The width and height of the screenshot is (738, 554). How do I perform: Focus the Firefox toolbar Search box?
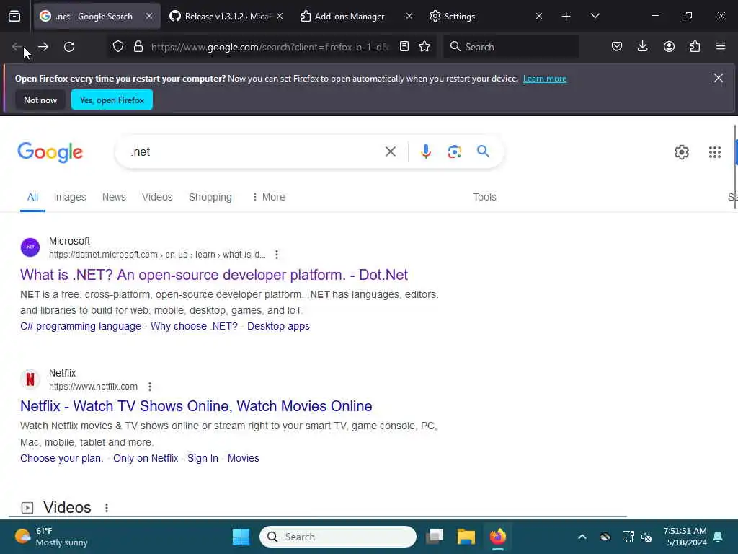(x=511, y=47)
